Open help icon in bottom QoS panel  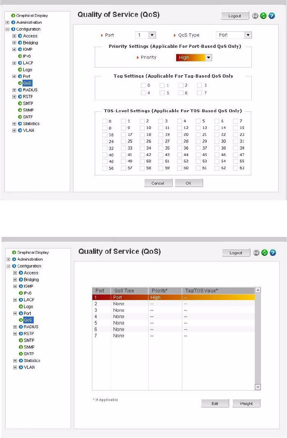(273, 253)
